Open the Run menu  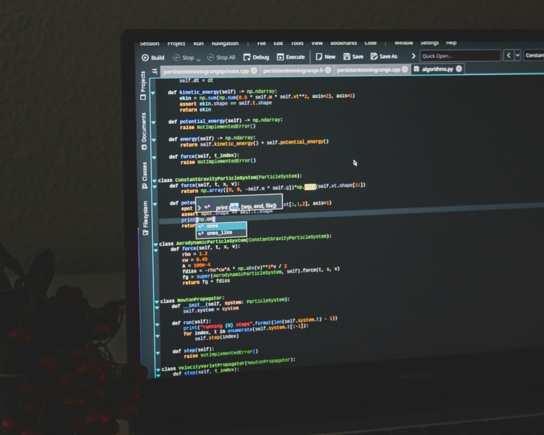pos(199,43)
